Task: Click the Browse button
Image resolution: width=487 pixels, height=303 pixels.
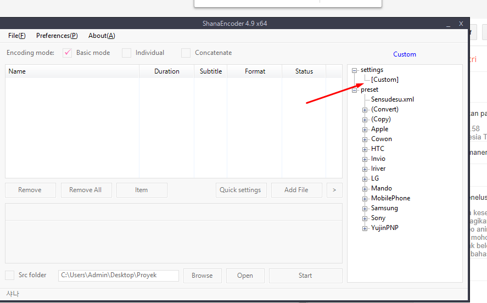Action: (x=203, y=276)
